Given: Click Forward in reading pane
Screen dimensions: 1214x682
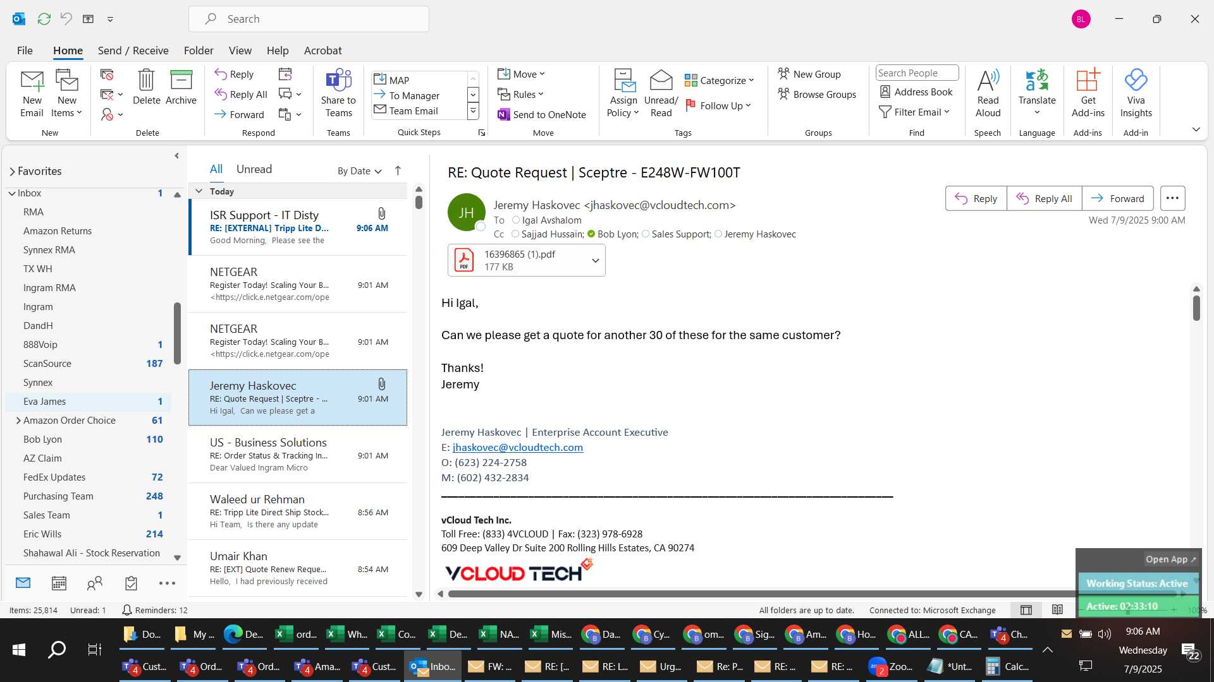Looking at the screenshot, I should pos(1117,198).
